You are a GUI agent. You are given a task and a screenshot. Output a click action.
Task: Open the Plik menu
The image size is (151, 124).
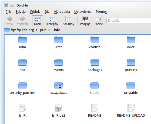[x=8, y=12]
